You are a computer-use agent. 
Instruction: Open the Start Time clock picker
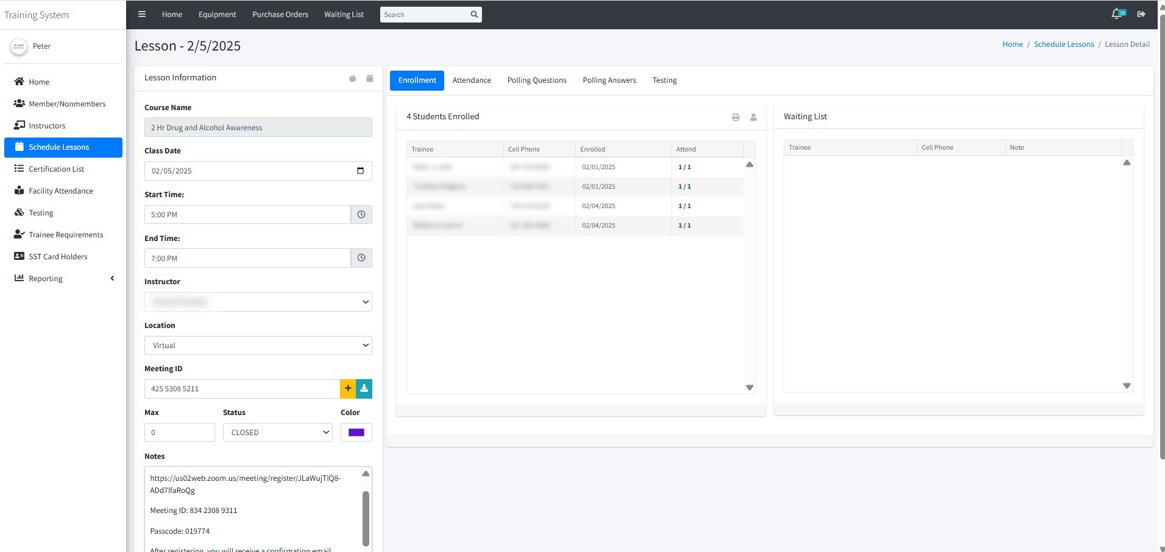pos(361,214)
